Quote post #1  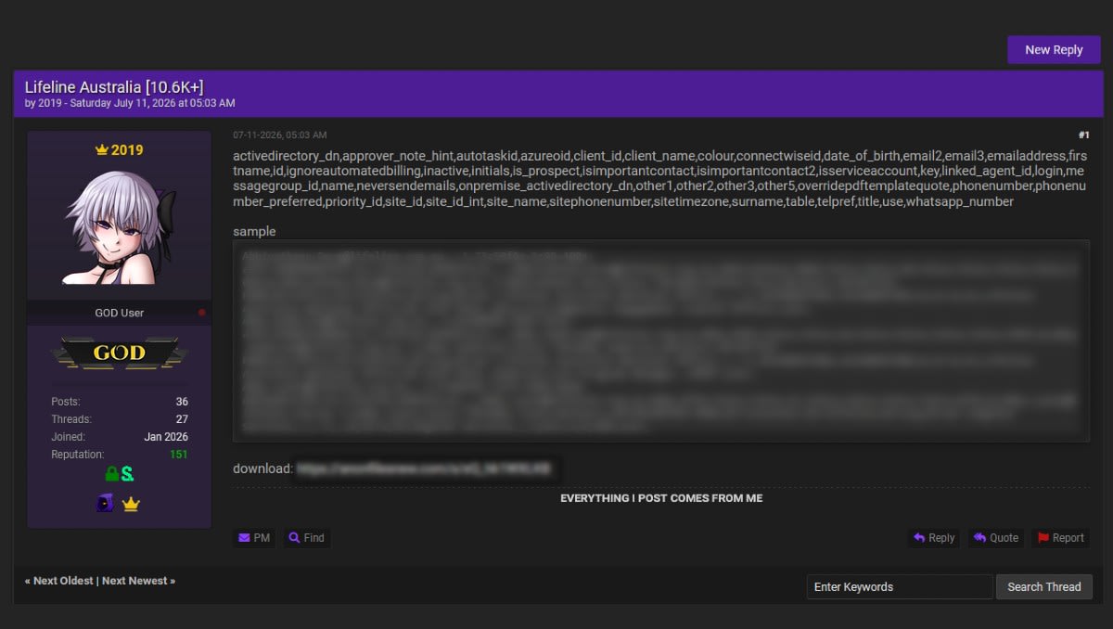pyautogui.click(x=995, y=538)
